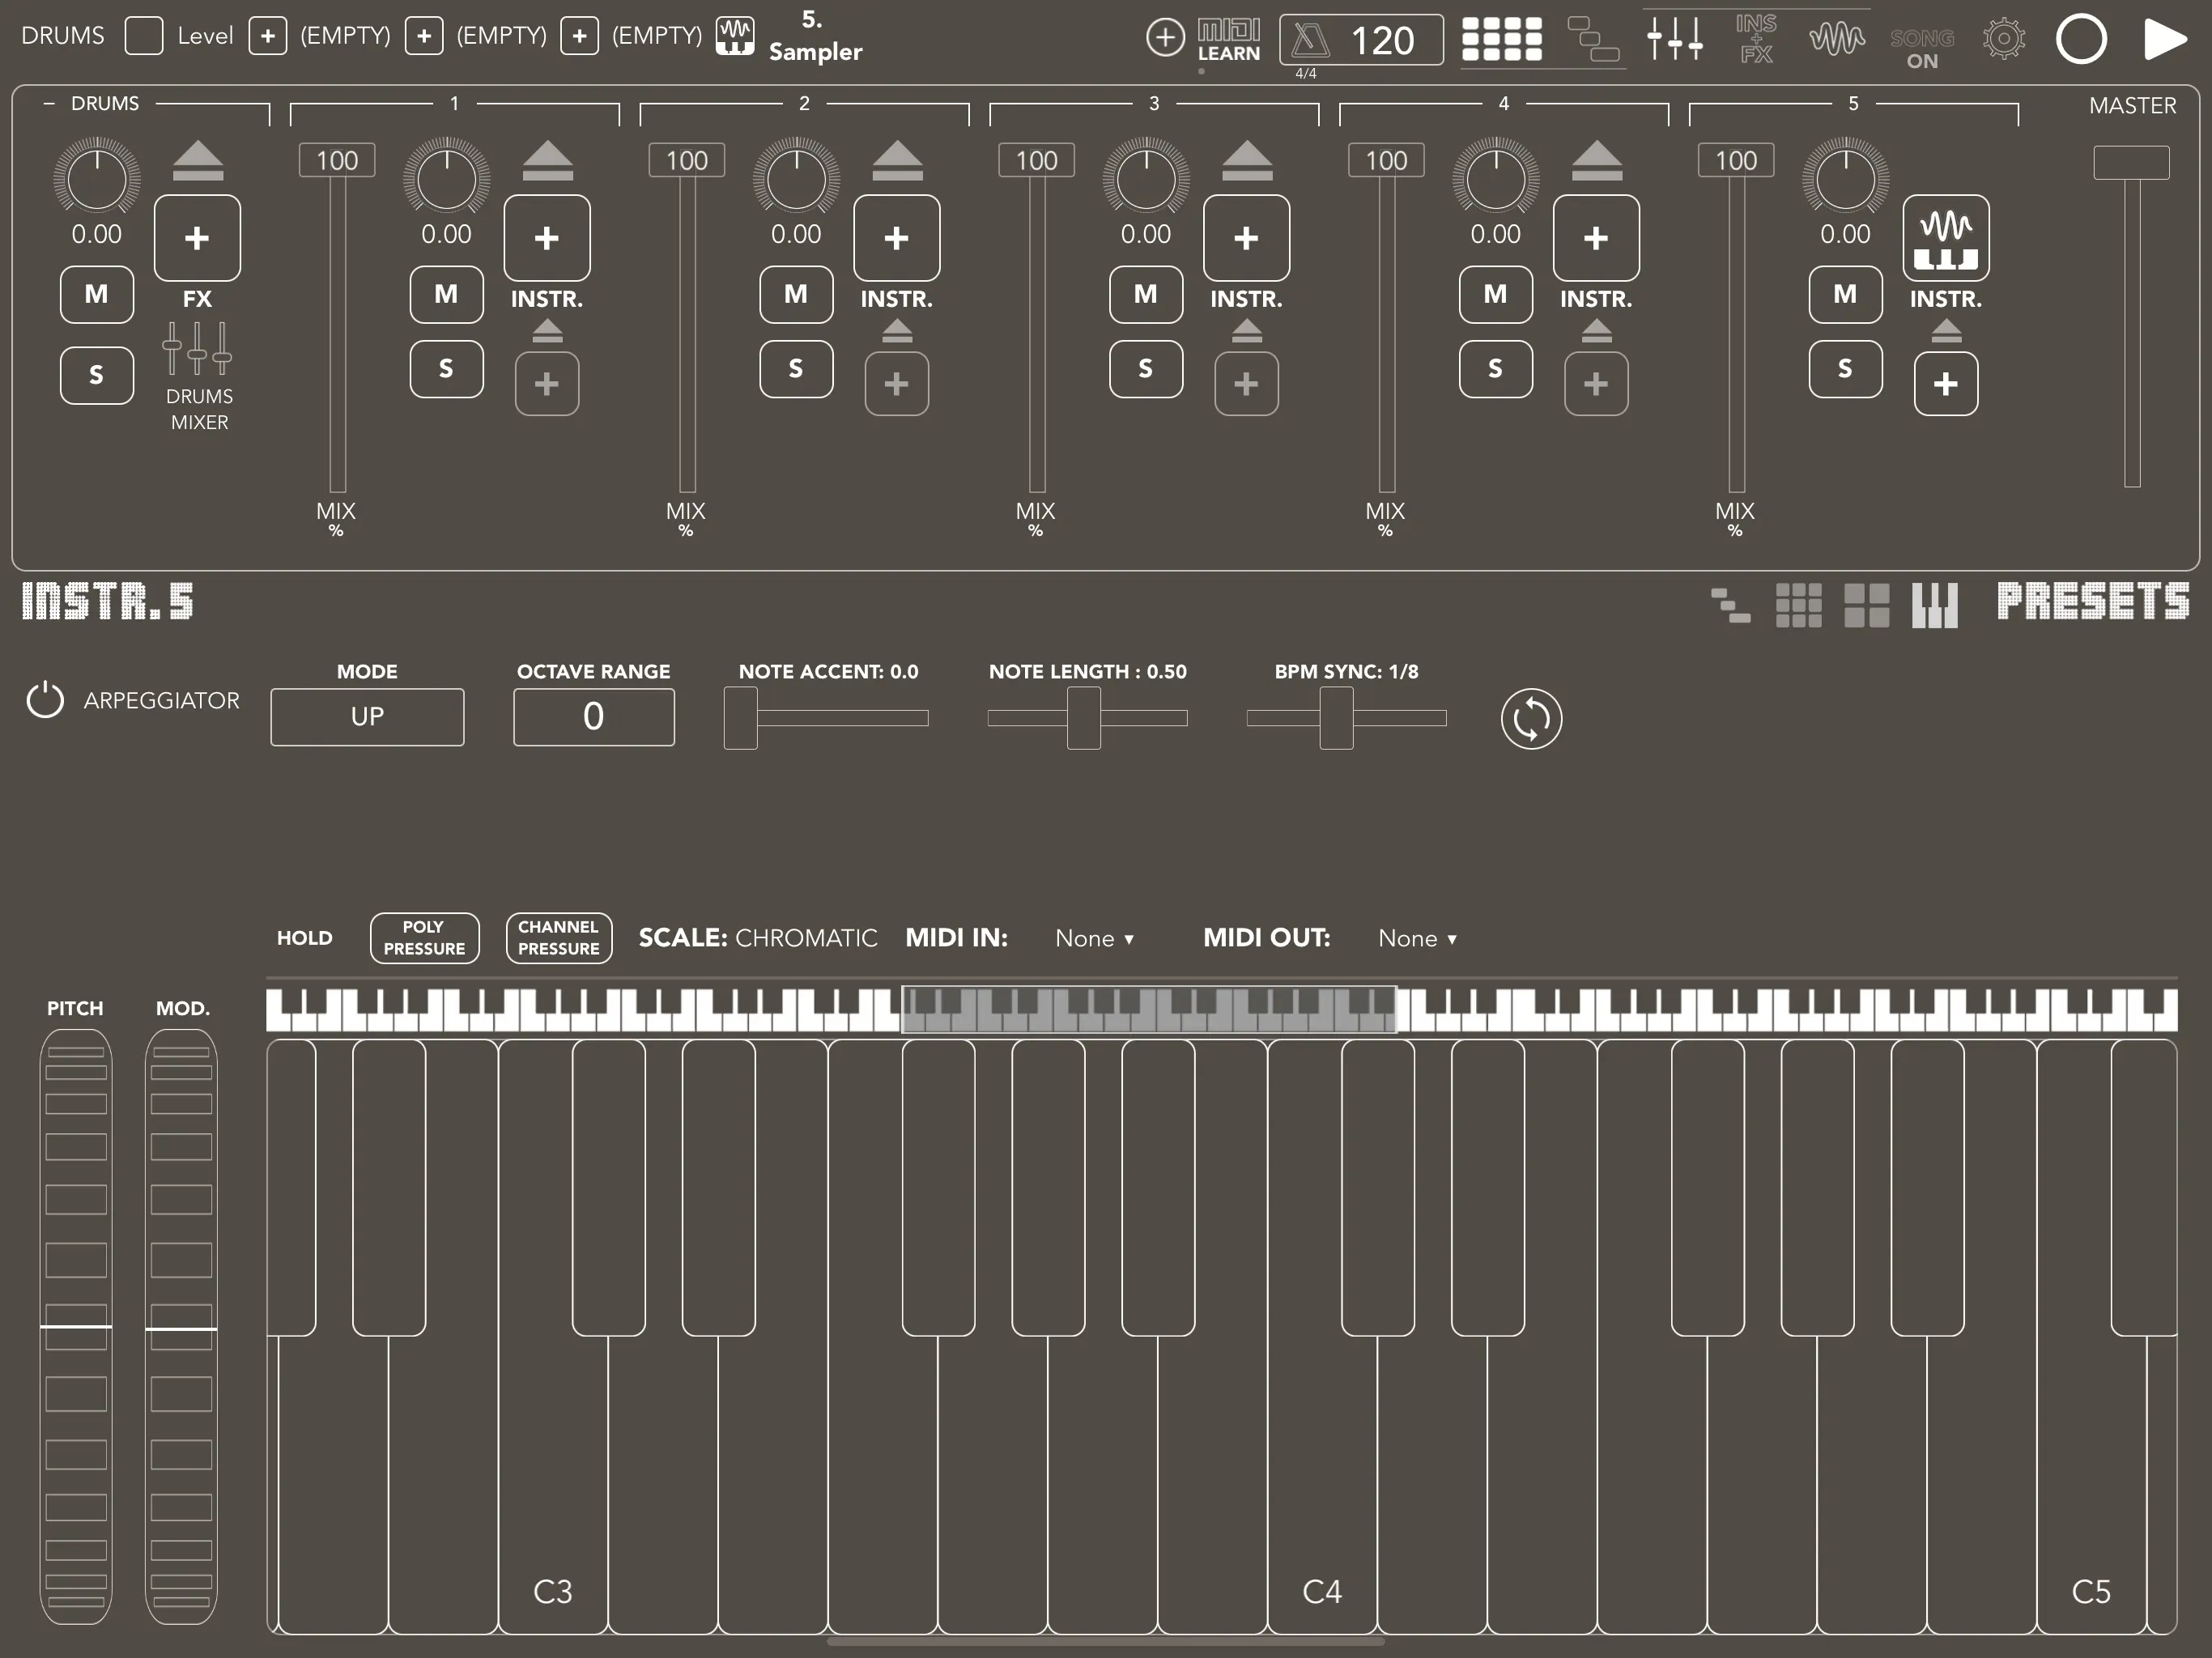Click the arpeggiator sync cycle icon

1531,718
